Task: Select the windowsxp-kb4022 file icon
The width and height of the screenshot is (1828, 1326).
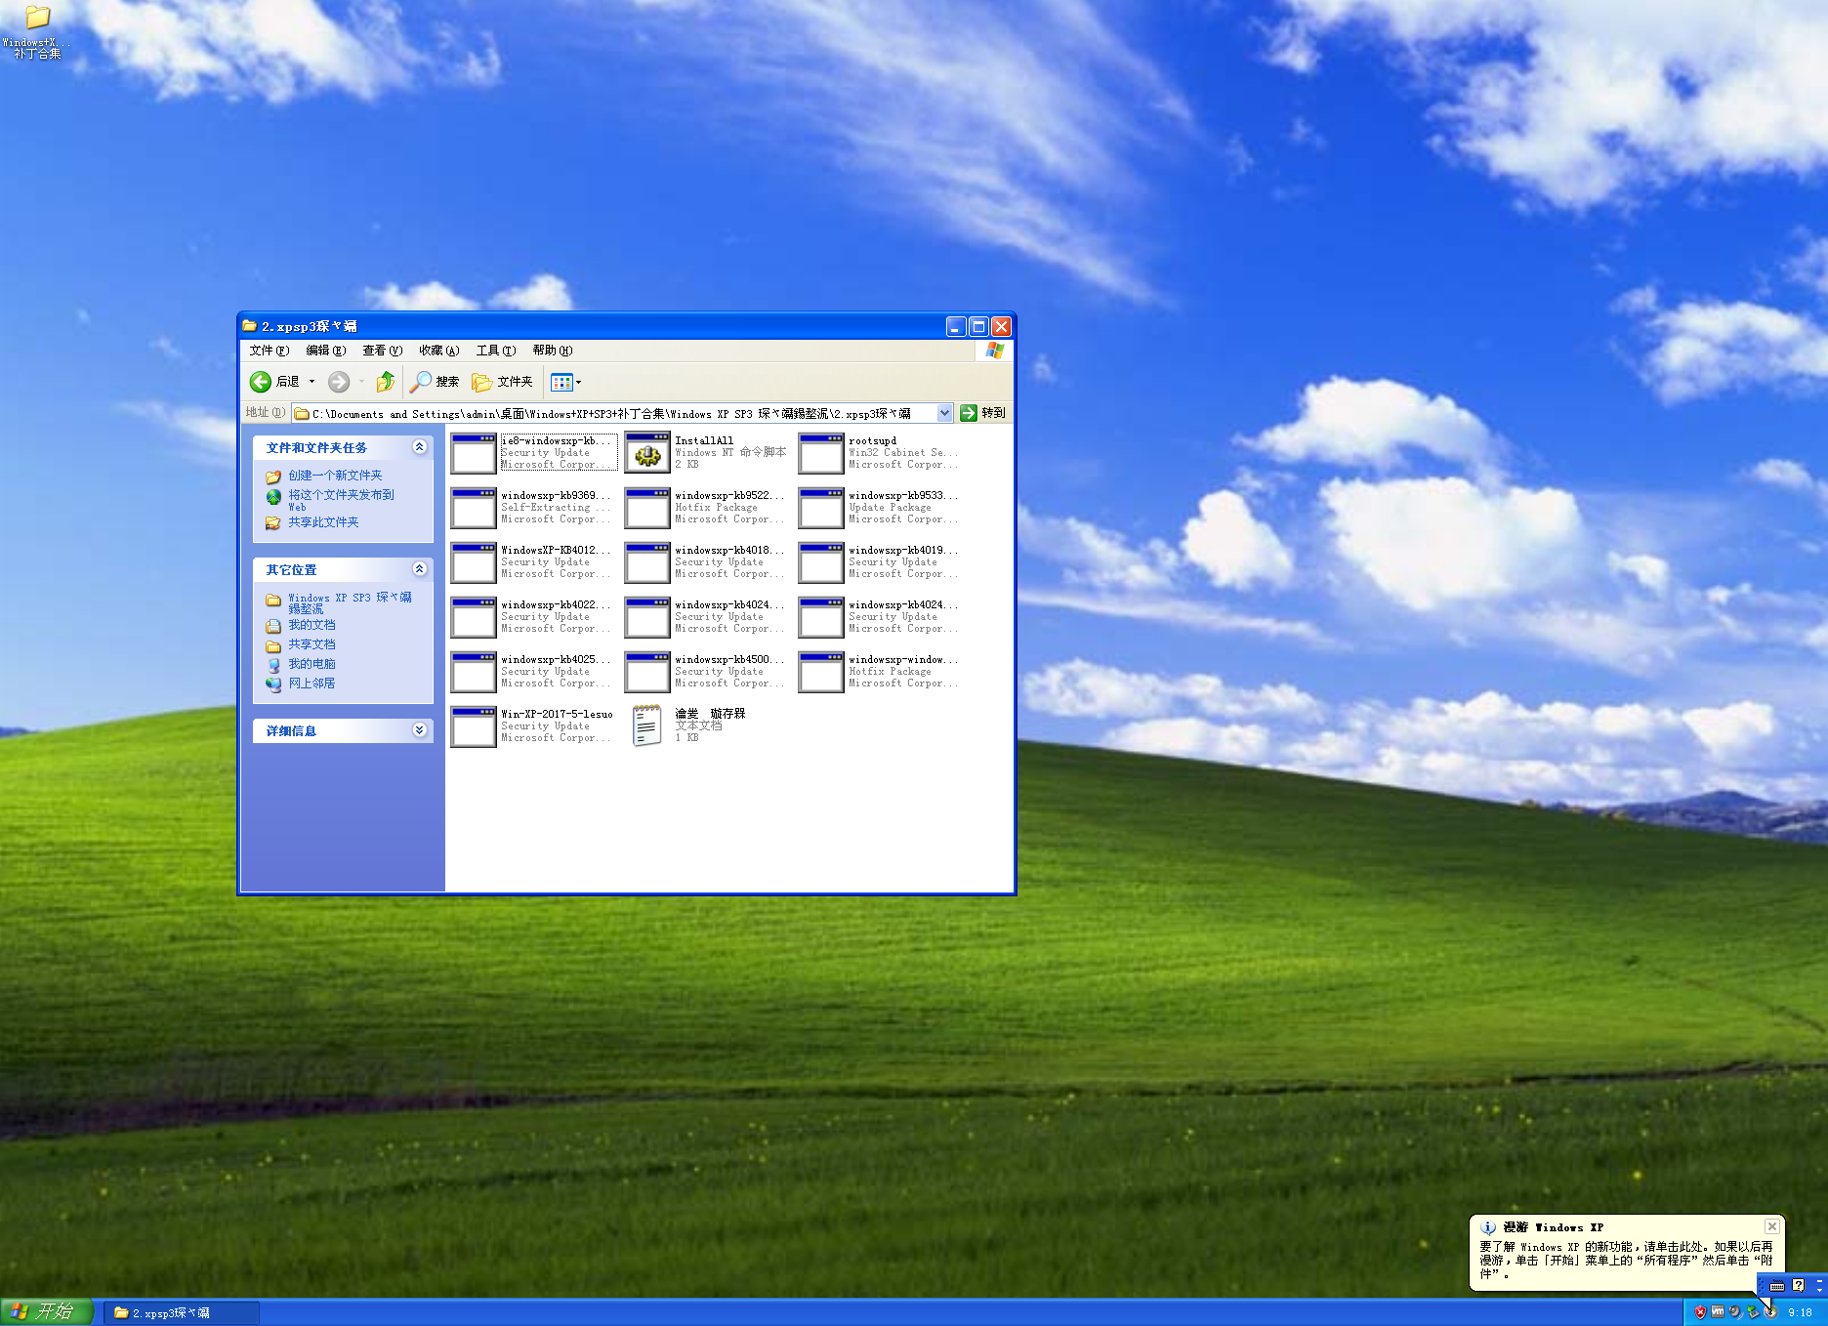Action: (x=474, y=618)
